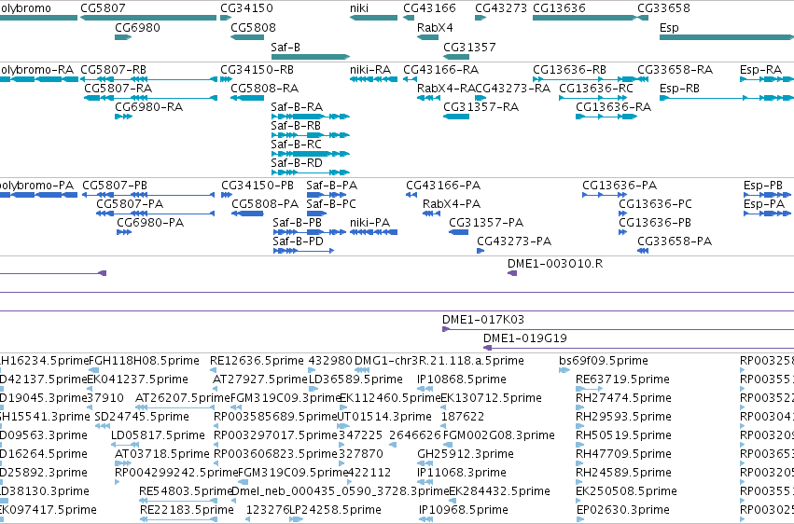This screenshot has height=524, width=794.
Task: Click the GH25912.3prime EST label
Action: (x=466, y=454)
